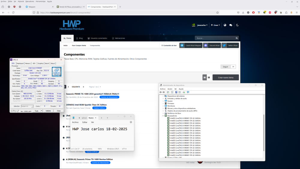300x169 pixels.
Task: Open CPU-Z Graphics tab
Action: pos(40,63)
